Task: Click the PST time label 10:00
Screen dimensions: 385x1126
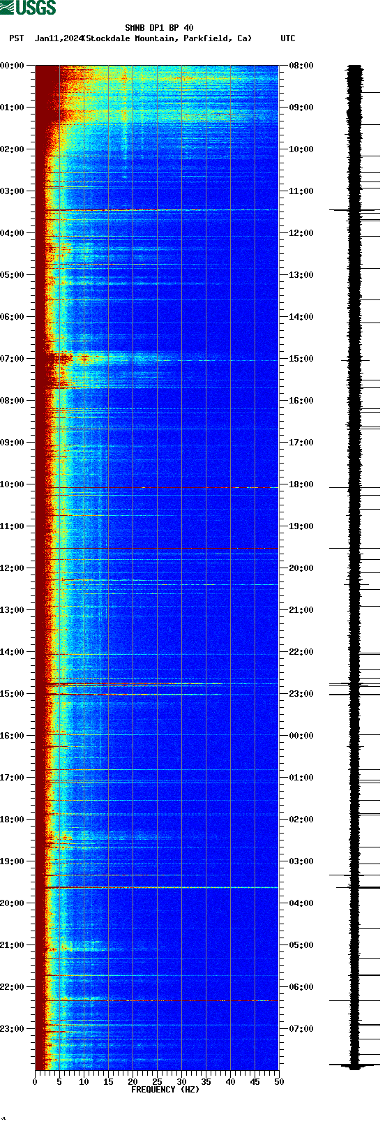Action: 13,484
